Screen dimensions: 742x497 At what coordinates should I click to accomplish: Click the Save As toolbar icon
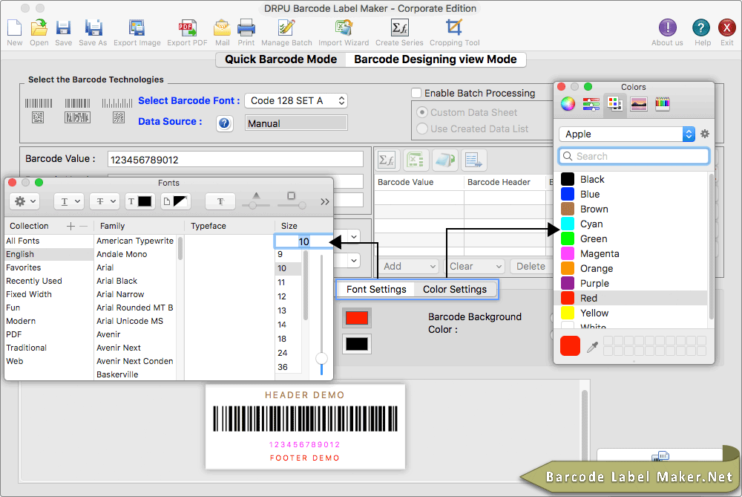93,28
